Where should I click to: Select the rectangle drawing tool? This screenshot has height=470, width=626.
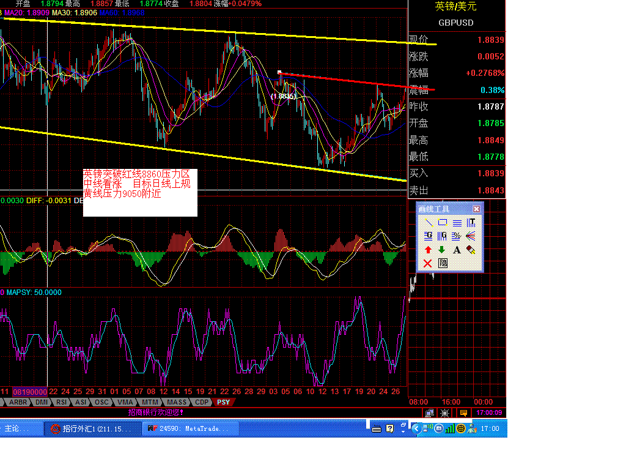443,223
